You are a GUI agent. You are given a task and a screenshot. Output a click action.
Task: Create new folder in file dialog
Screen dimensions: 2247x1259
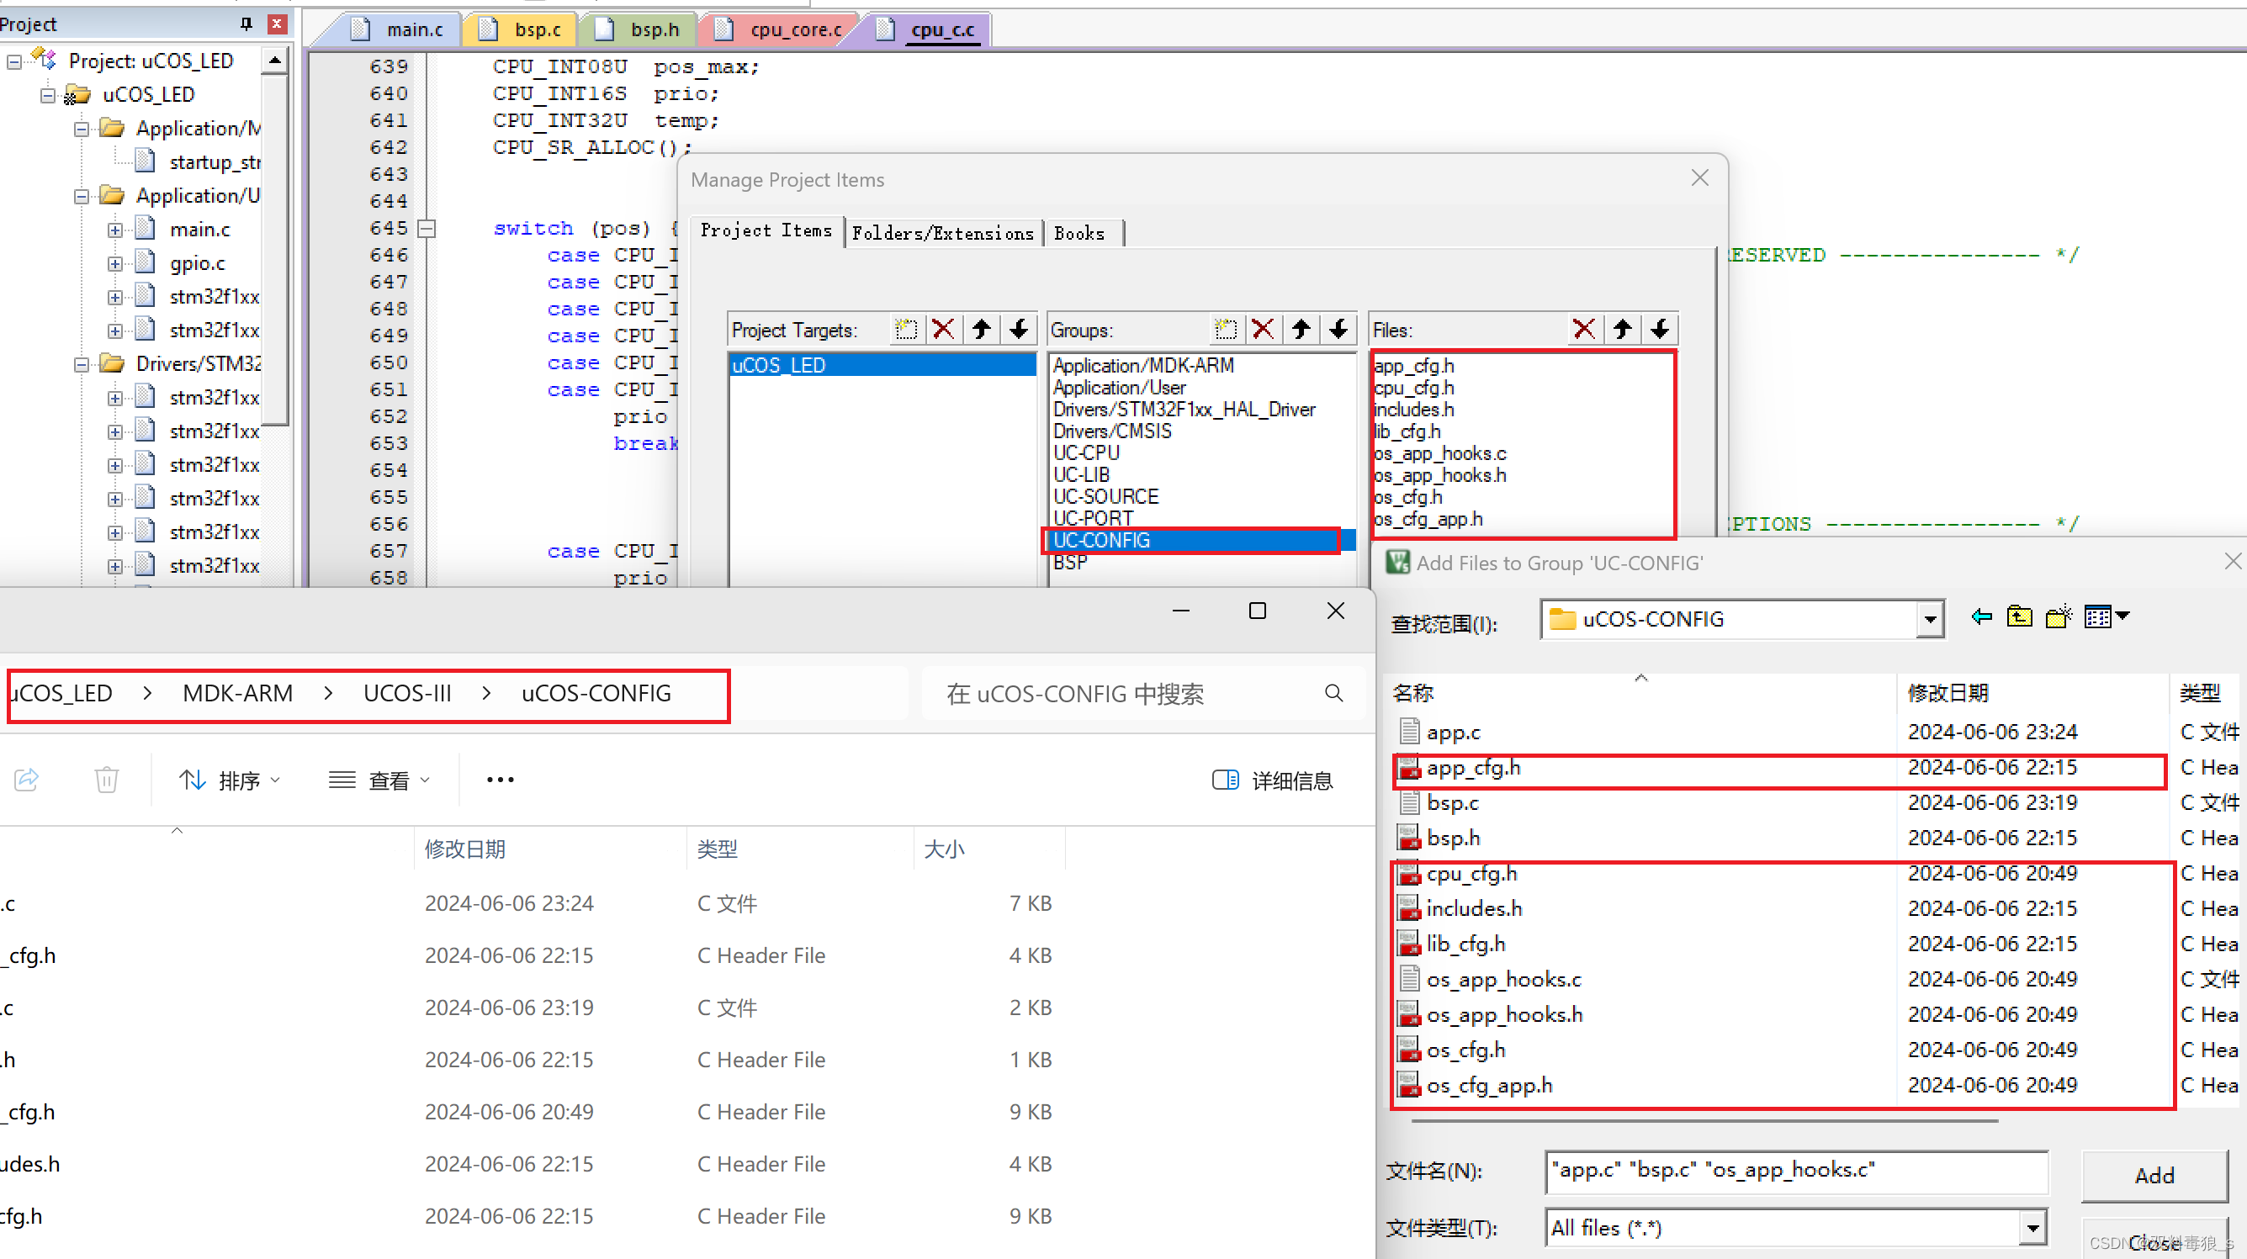pos(2058,617)
